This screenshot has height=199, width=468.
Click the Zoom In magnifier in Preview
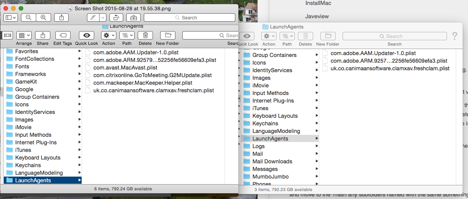[x=43, y=17]
